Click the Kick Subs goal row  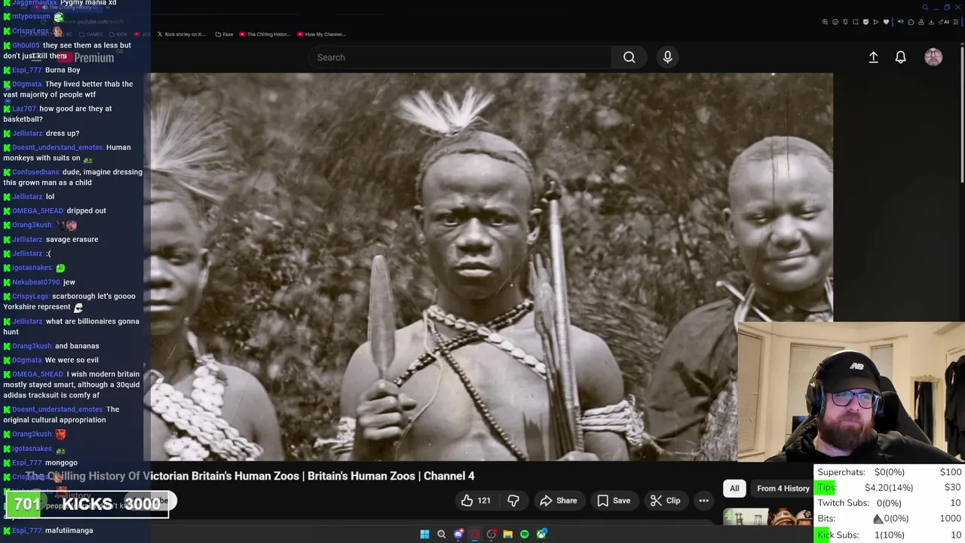coord(890,535)
